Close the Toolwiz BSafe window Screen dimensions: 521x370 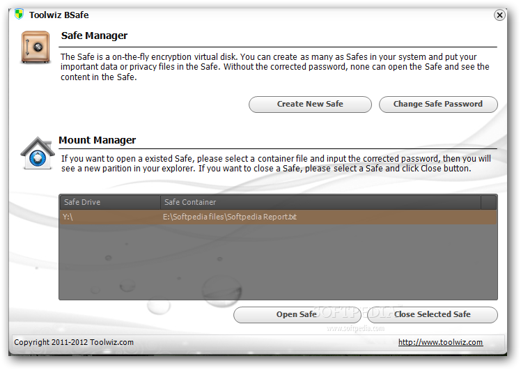499,15
